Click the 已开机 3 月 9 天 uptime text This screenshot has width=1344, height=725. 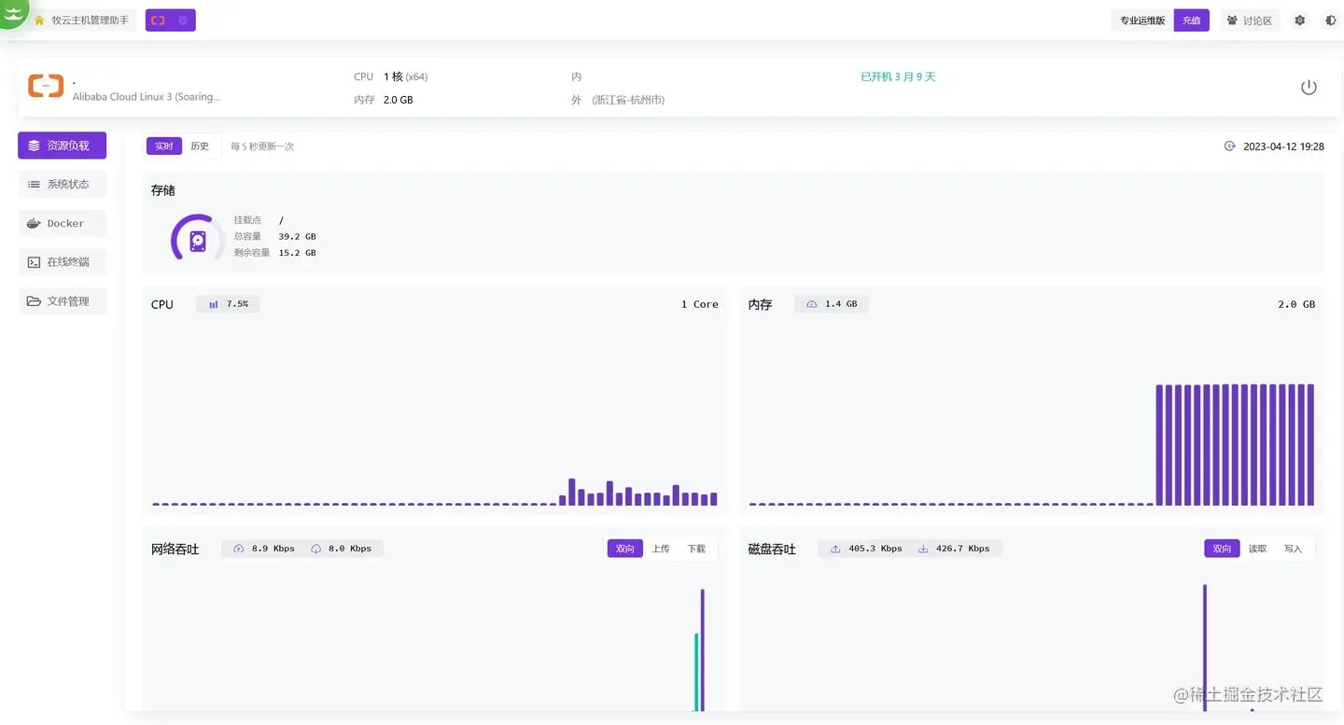tap(898, 77)
